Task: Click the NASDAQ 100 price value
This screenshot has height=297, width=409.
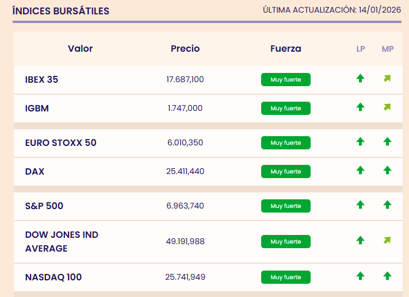Action: pos(185,277)
